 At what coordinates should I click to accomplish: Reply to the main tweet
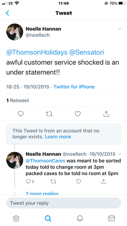[21, 114]
